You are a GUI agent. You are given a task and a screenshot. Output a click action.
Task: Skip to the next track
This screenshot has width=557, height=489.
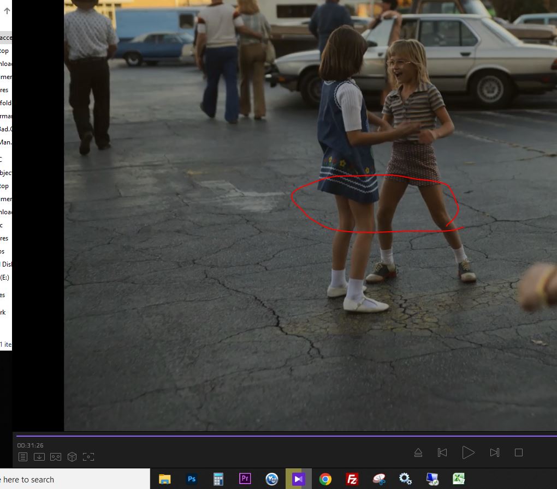coord(494,452)
